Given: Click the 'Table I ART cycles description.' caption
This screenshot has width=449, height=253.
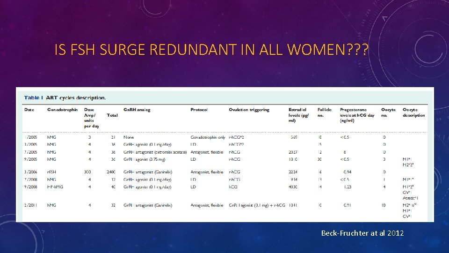Looking at the screenshot, I should (x=65, y=98).
